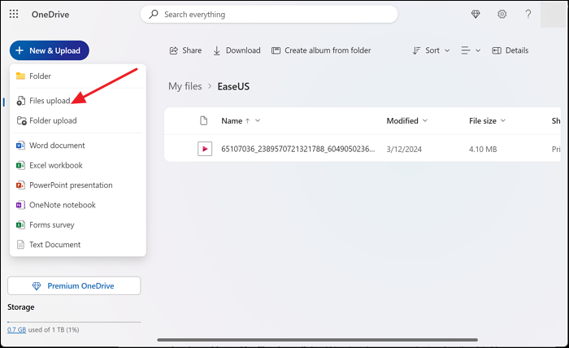The image size is (569, 348).
Task: Expand the Sort dropdown
Action: point(431,50)
